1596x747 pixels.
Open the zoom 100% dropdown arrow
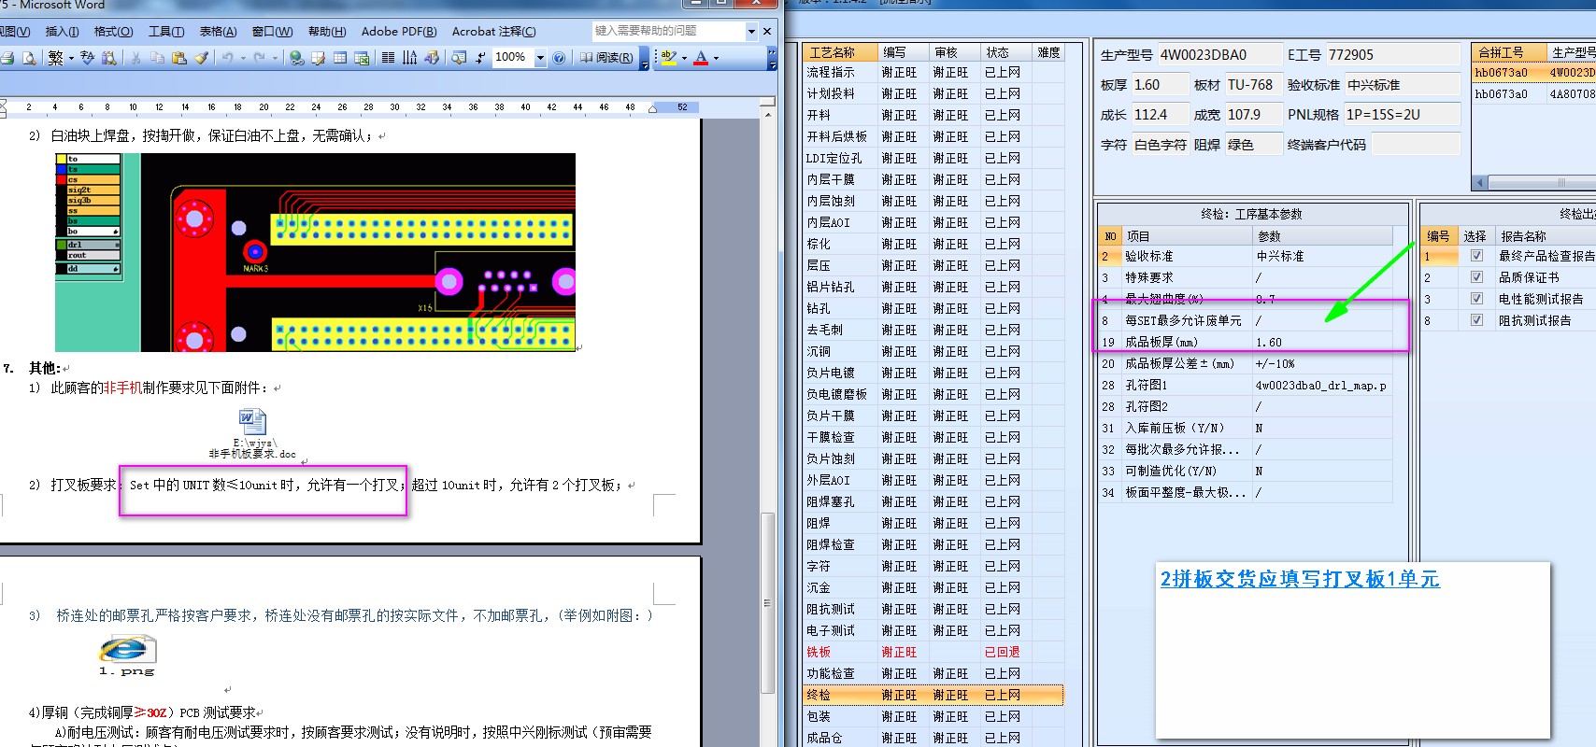pyautogui.click(x=540, y=58)
